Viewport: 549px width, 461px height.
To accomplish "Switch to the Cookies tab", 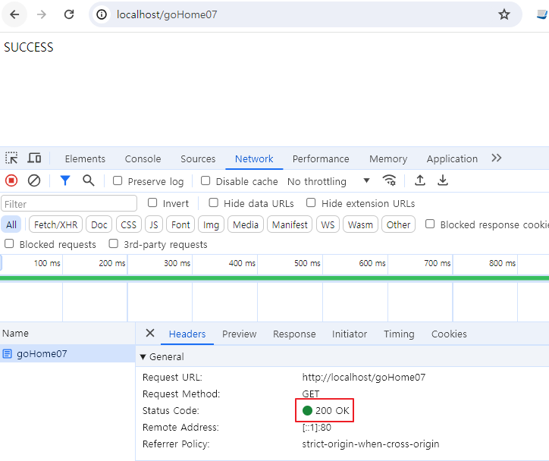I will 449,334.
